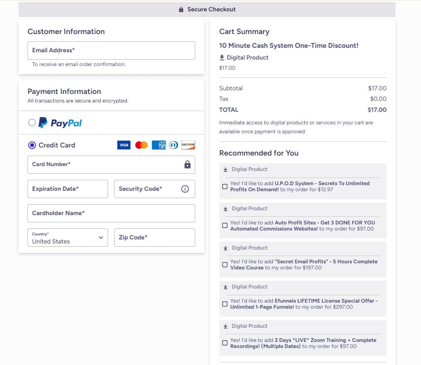Click the Email Address input field

(x=111, y=50)
